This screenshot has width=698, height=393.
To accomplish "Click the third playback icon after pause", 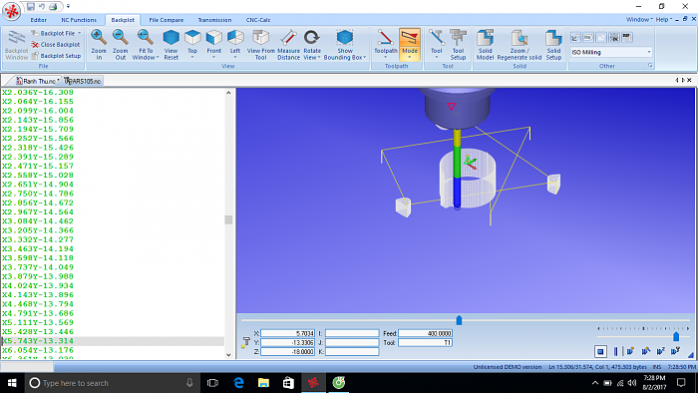I will (x=630, y=352).
